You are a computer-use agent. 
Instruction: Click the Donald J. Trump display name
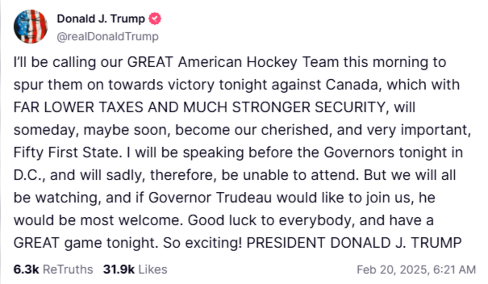tap(101, 19)
